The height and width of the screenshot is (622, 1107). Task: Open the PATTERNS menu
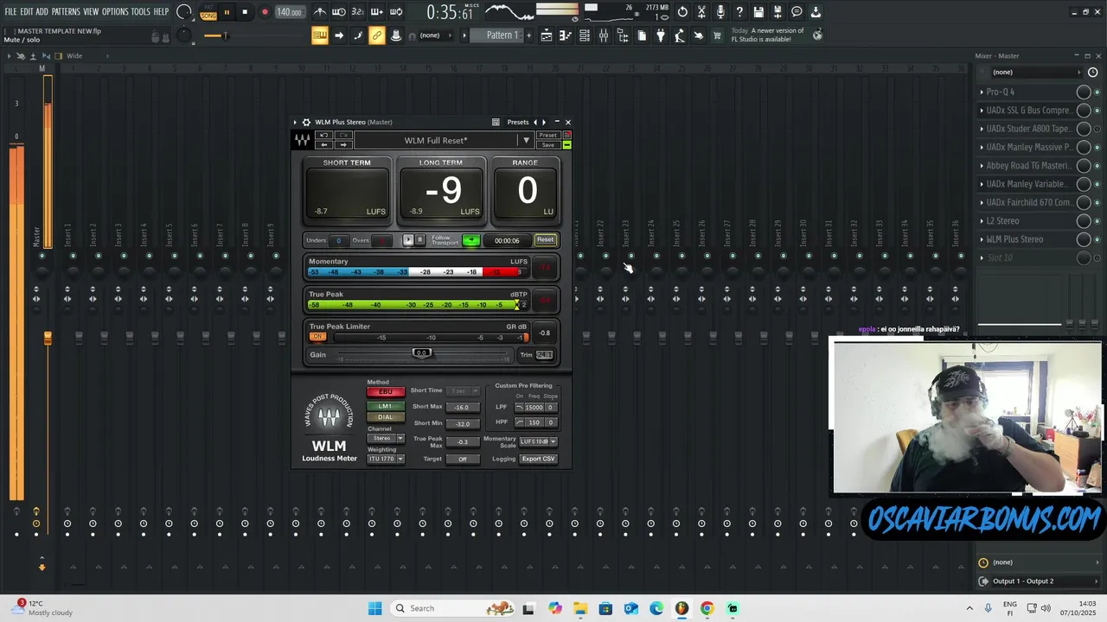click(66, 12)
